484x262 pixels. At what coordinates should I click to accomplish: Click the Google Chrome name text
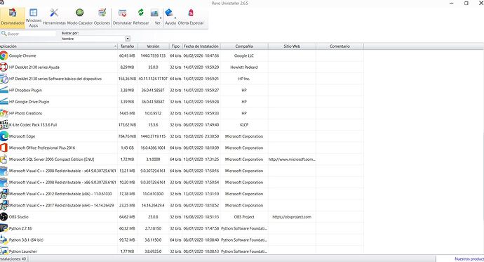pyautogui.click(x=22, y=55)
